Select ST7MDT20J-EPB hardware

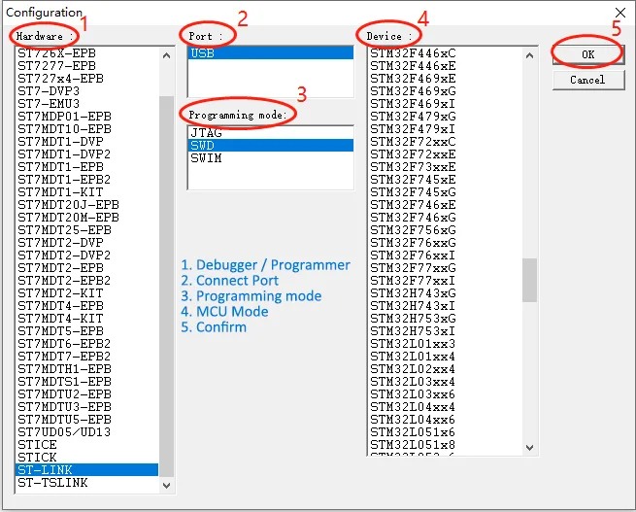pyautogui.click(x=86, y=204)
